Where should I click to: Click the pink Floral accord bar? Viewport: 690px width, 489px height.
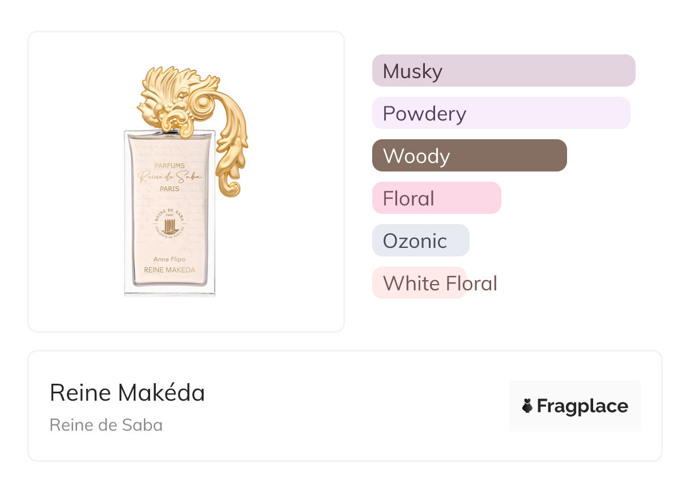436,198
